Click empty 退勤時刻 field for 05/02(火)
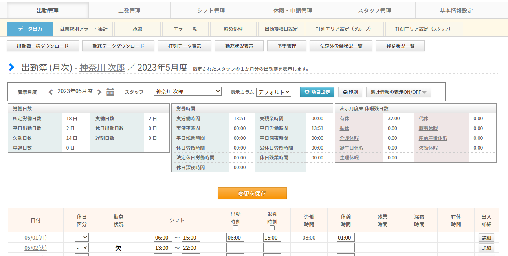 coord(272,248)
